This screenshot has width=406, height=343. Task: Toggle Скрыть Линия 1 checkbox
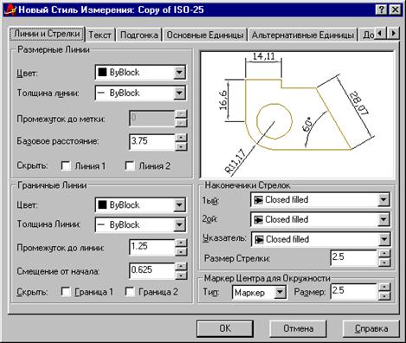(x=66, y=166)
